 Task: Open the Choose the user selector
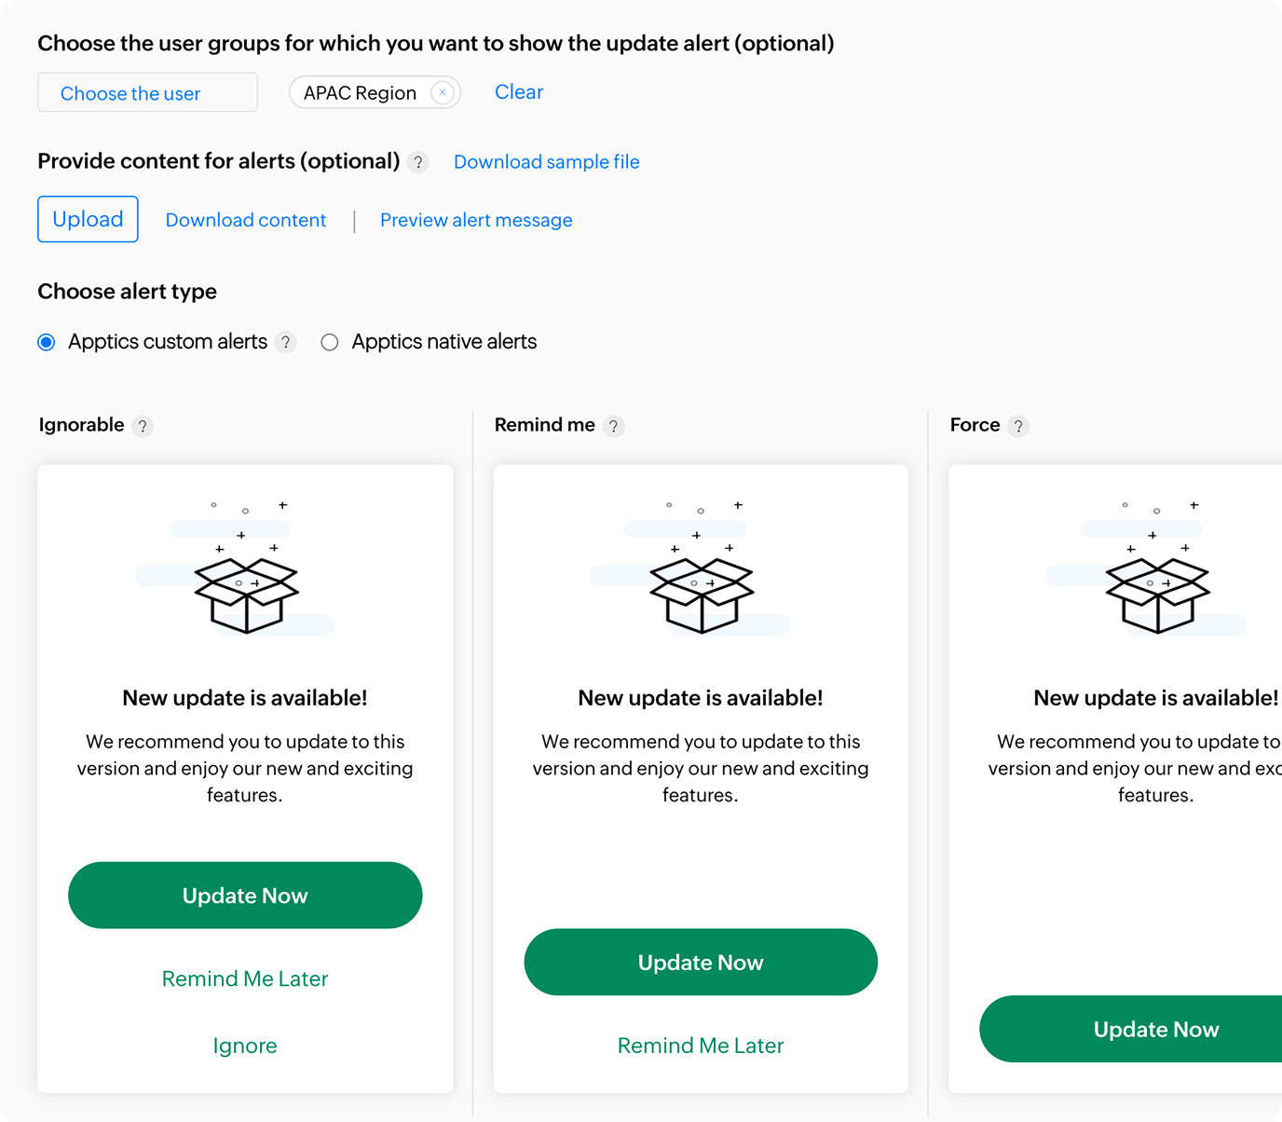[x=130, y=92]
